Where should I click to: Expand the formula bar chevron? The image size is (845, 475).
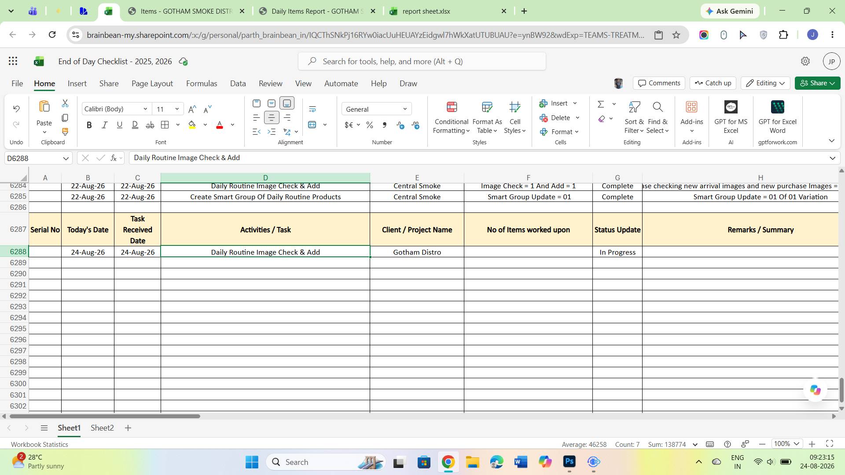pos(832,158)
